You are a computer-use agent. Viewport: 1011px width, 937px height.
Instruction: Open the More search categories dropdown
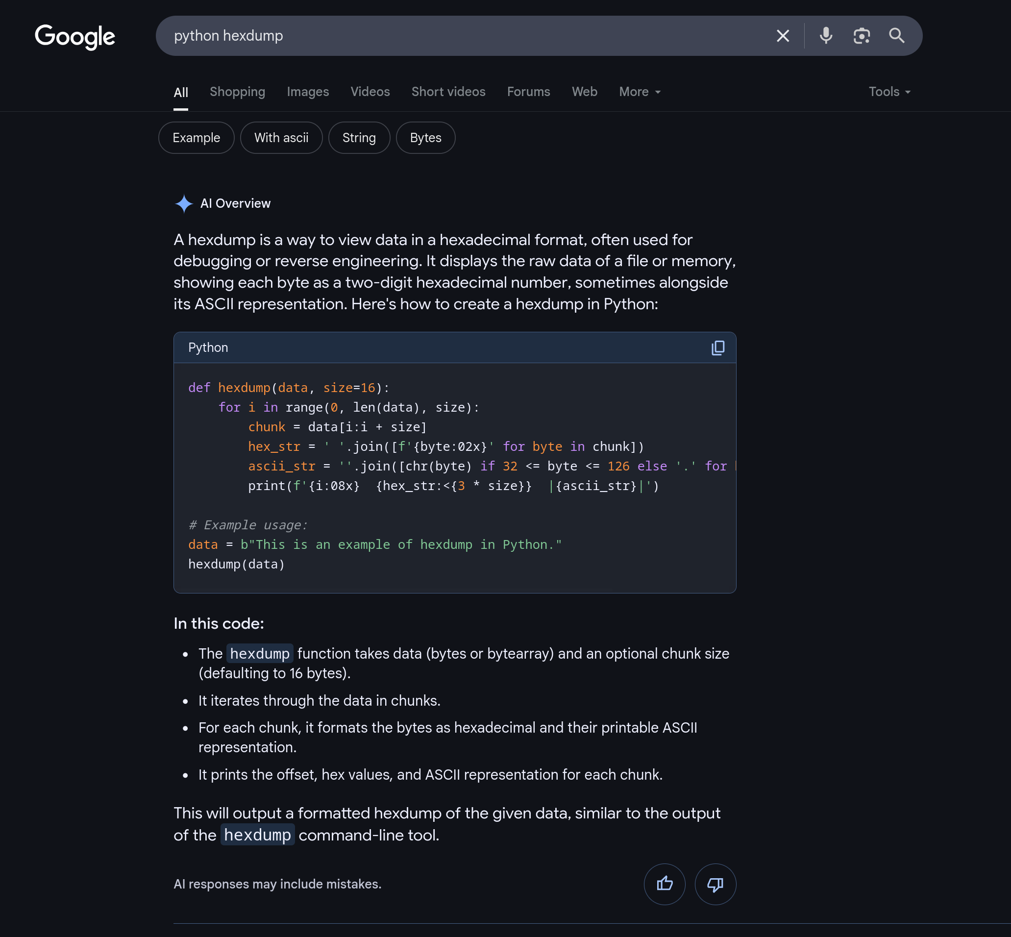pyautogui.click(x=639, y=92)
